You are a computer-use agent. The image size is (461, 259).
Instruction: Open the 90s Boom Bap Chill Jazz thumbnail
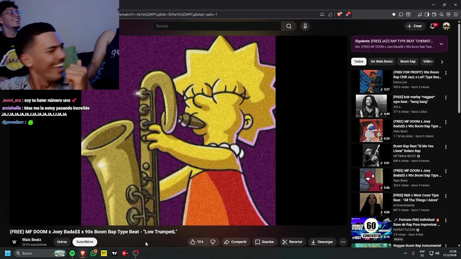pos(371,81)
